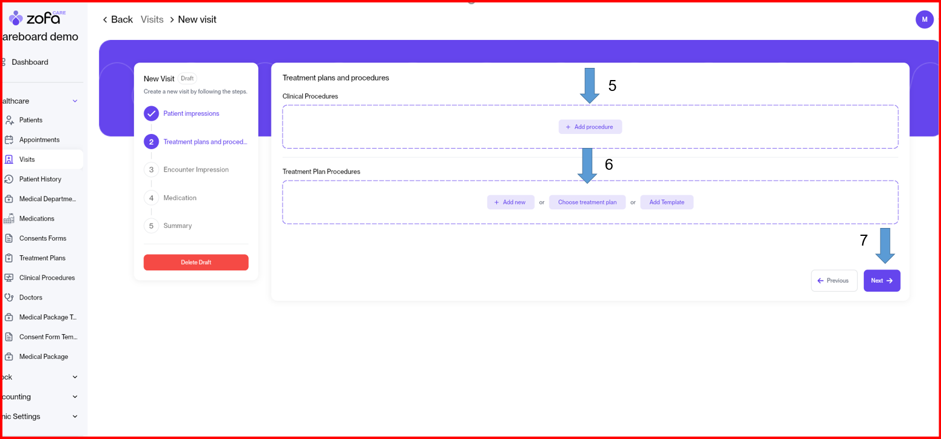941x439 pixels.
Task: Click the Patients sidebar icon
Action: click(x=9, y=120)
